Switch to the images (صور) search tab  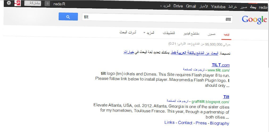pyautogui.click(x=212, y=34)
